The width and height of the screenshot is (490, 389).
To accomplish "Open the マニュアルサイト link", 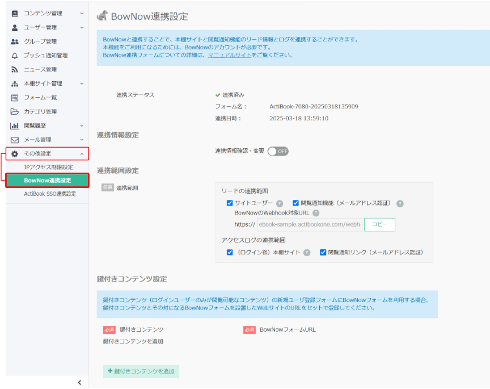I will click(x=230, y=55).
